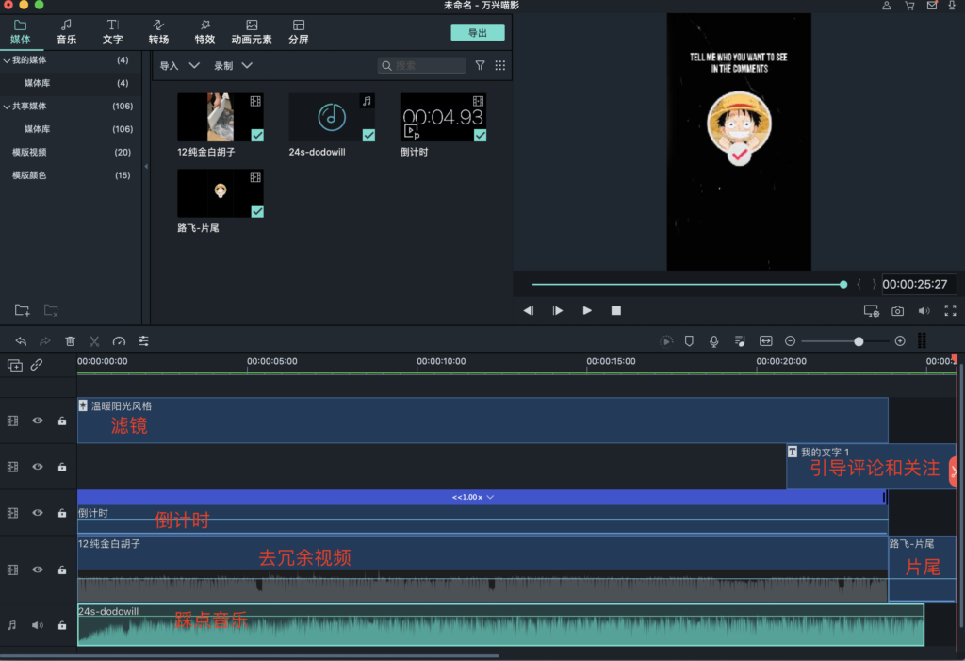
Task: Open the 导入 import dropdown
Action: (x=179, y=66)
